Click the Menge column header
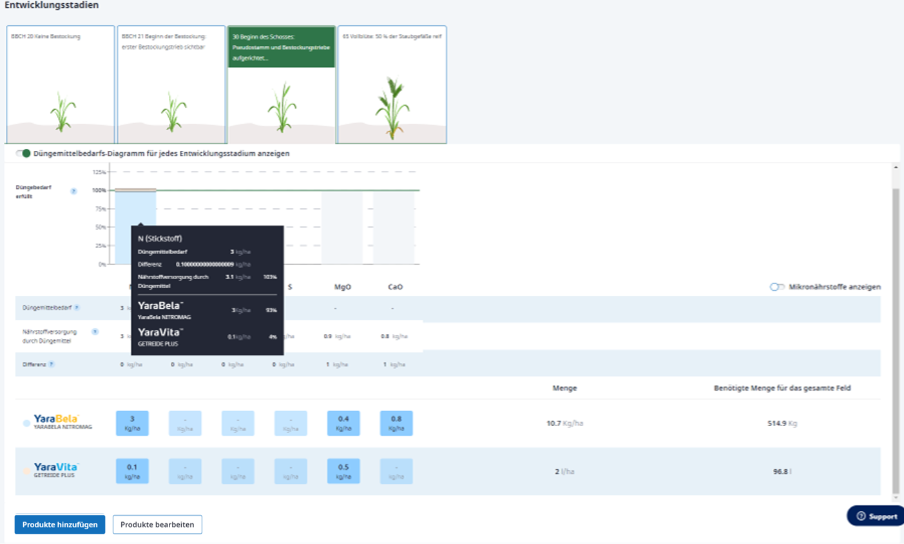This screenshot has width=904, height=544. [x=564, y=388]
